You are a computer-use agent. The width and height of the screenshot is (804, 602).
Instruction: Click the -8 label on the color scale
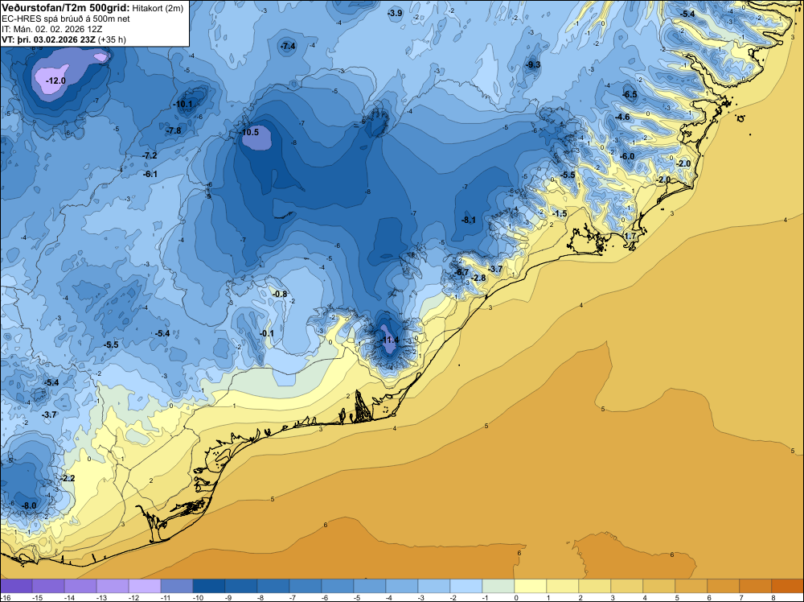[262, 597]
